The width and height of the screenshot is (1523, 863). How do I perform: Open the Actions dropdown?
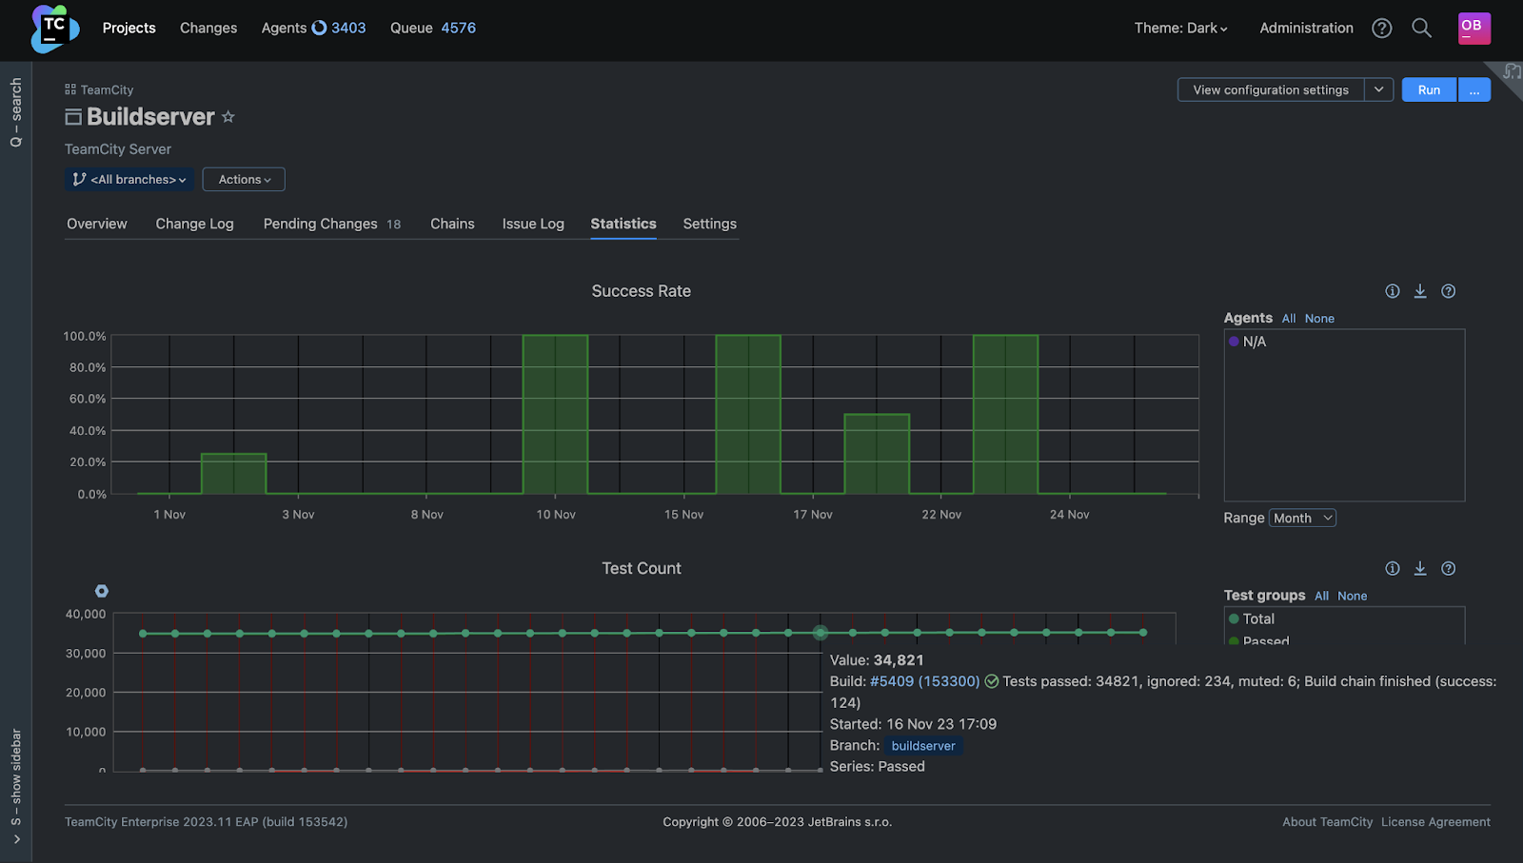pyautogui.click(x=244, y=179)
